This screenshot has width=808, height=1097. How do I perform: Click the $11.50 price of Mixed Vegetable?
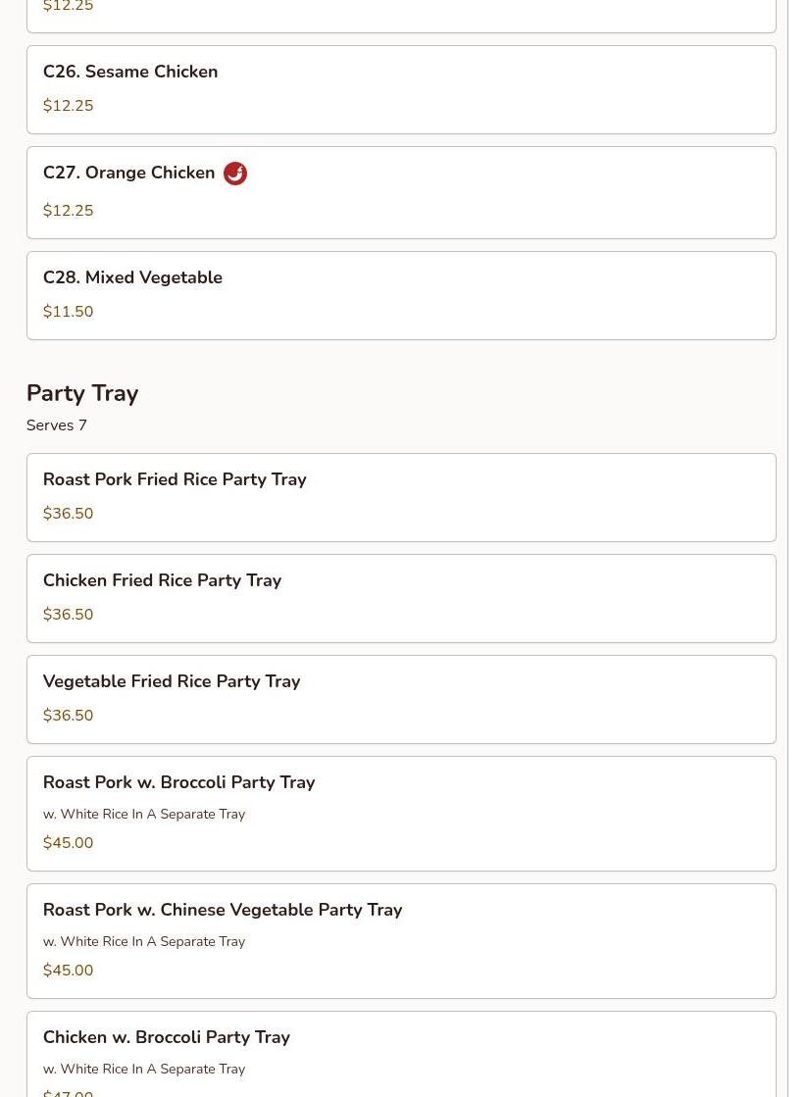pos(69,312)
